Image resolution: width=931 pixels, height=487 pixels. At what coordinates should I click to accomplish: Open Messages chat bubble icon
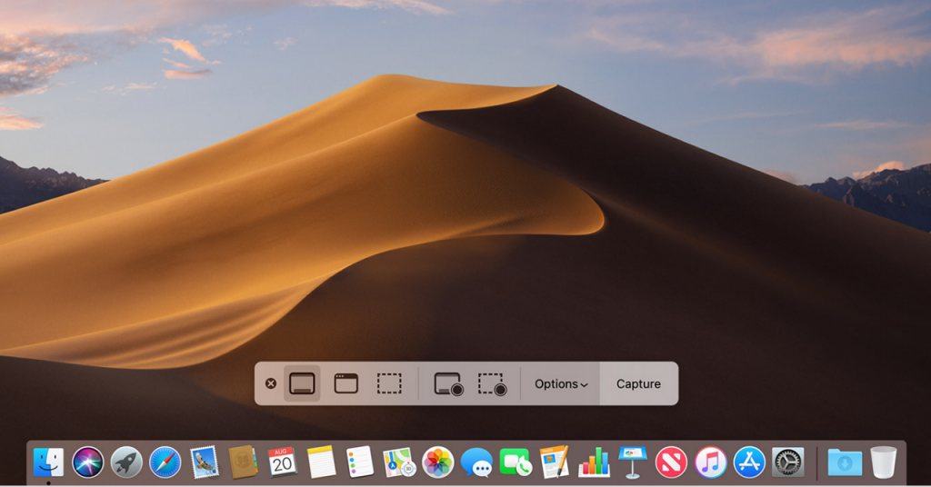(x=476, y=462)
